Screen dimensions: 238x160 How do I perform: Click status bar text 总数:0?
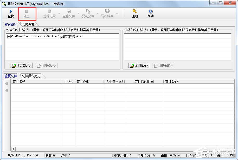click(50, 155)
